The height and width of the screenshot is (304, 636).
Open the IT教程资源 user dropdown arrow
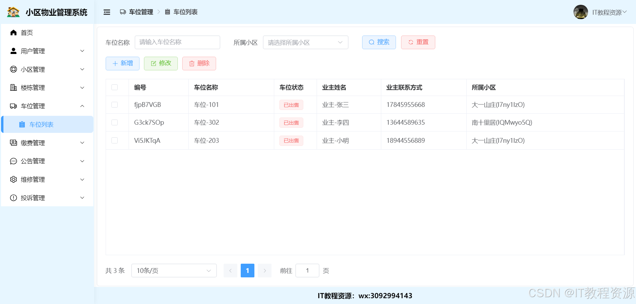click(x=625, y=12)
